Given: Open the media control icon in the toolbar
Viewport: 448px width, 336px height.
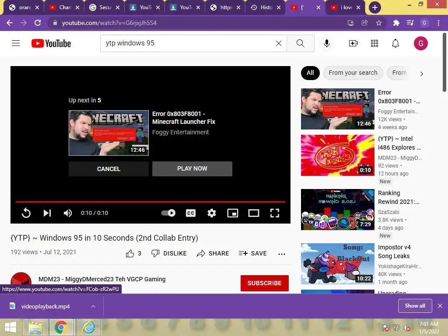Looking at the screenshot, I should pos(410,23).
